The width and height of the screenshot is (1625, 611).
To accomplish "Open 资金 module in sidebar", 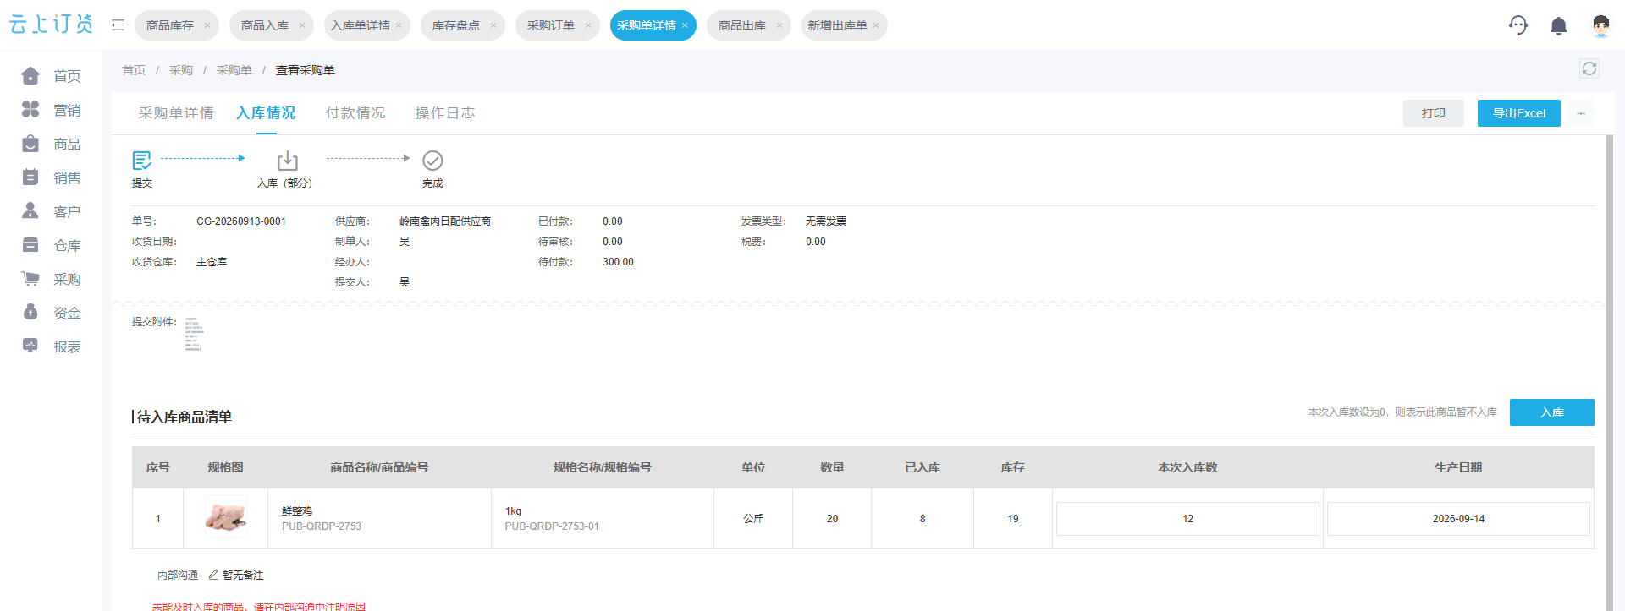I will point(51,313).
